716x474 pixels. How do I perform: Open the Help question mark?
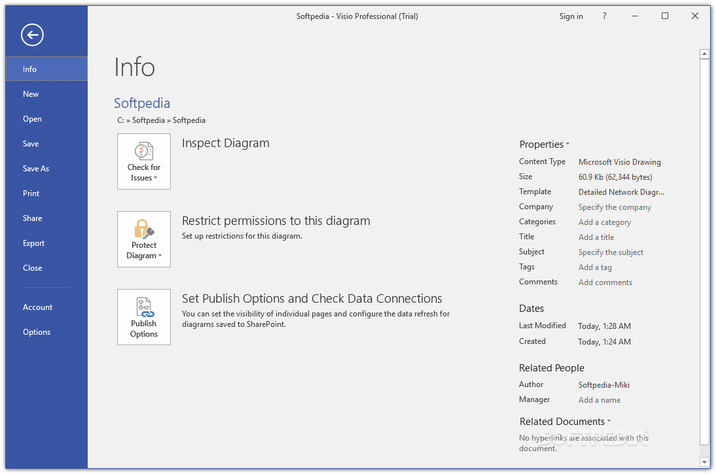coord(605,16)
